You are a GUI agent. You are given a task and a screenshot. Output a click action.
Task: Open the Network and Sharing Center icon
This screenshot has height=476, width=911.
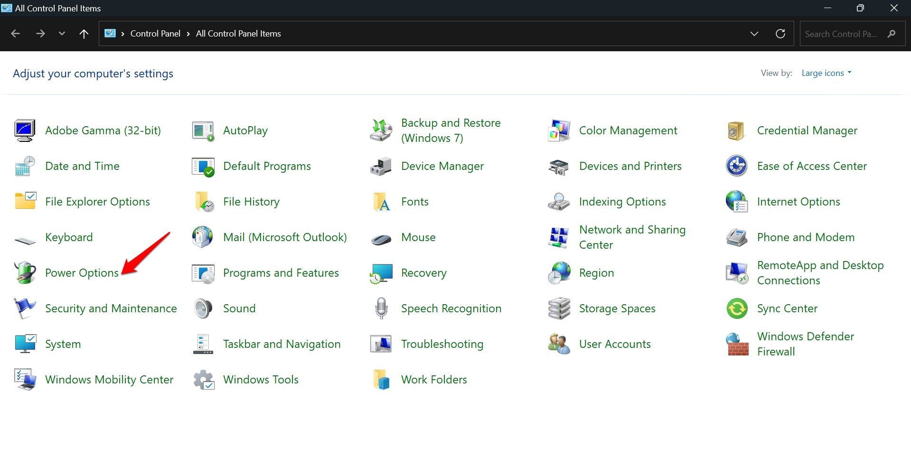(559, 237)
